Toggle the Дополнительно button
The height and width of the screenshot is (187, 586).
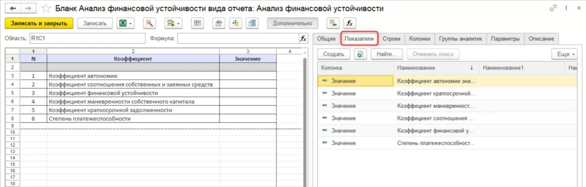(292, 23)
